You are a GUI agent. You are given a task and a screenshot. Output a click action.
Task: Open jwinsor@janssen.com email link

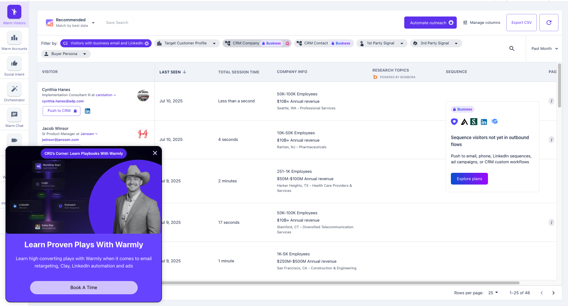pos(60,140)
